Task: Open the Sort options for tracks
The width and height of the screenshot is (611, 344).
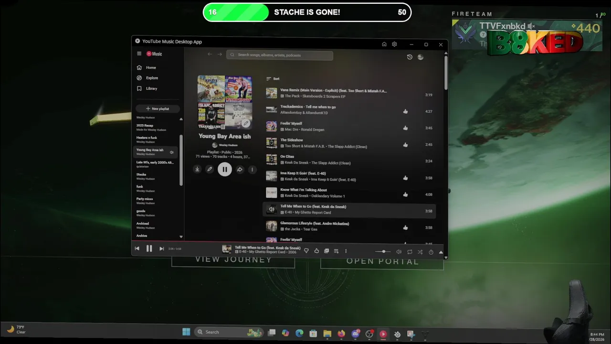Action: pos(273,78)
